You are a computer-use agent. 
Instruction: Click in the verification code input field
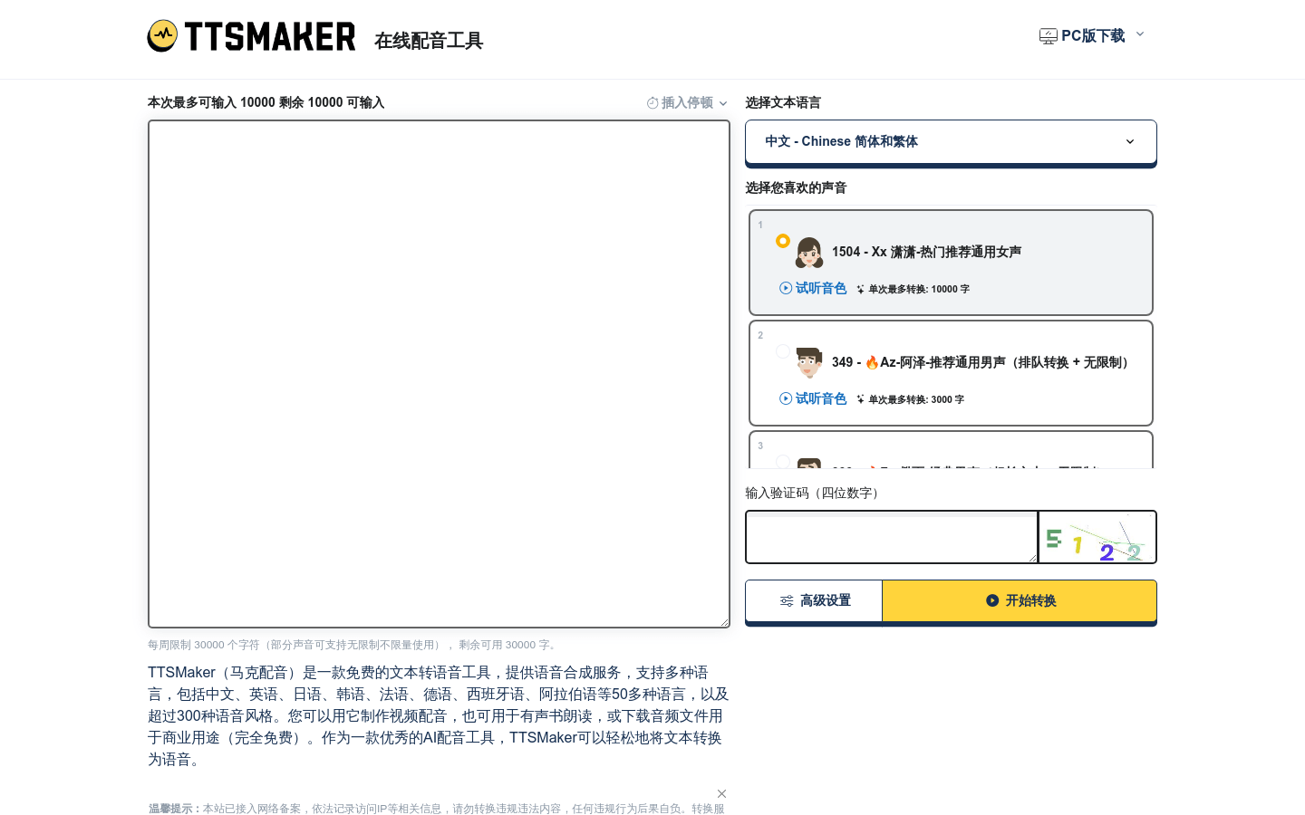tap(891, 537)
